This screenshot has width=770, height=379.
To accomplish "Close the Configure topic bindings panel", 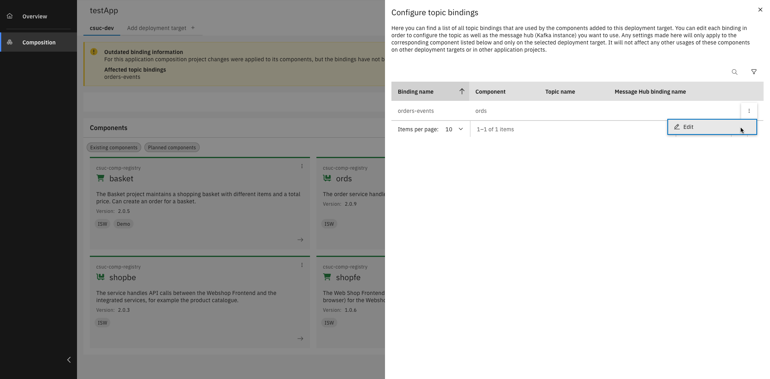I will (760, 10).
